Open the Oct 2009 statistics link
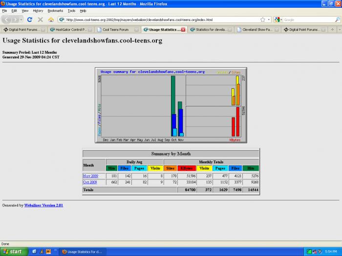This screenshot has height=256, width=342. click(90, 182)
